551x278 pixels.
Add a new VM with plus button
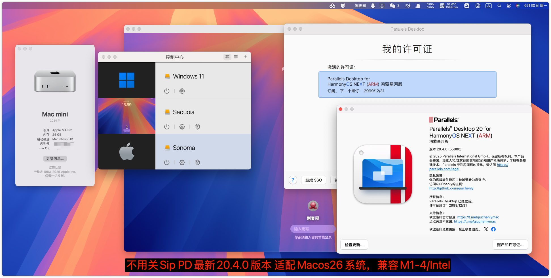pyautogui.click(x=246, y=57)
